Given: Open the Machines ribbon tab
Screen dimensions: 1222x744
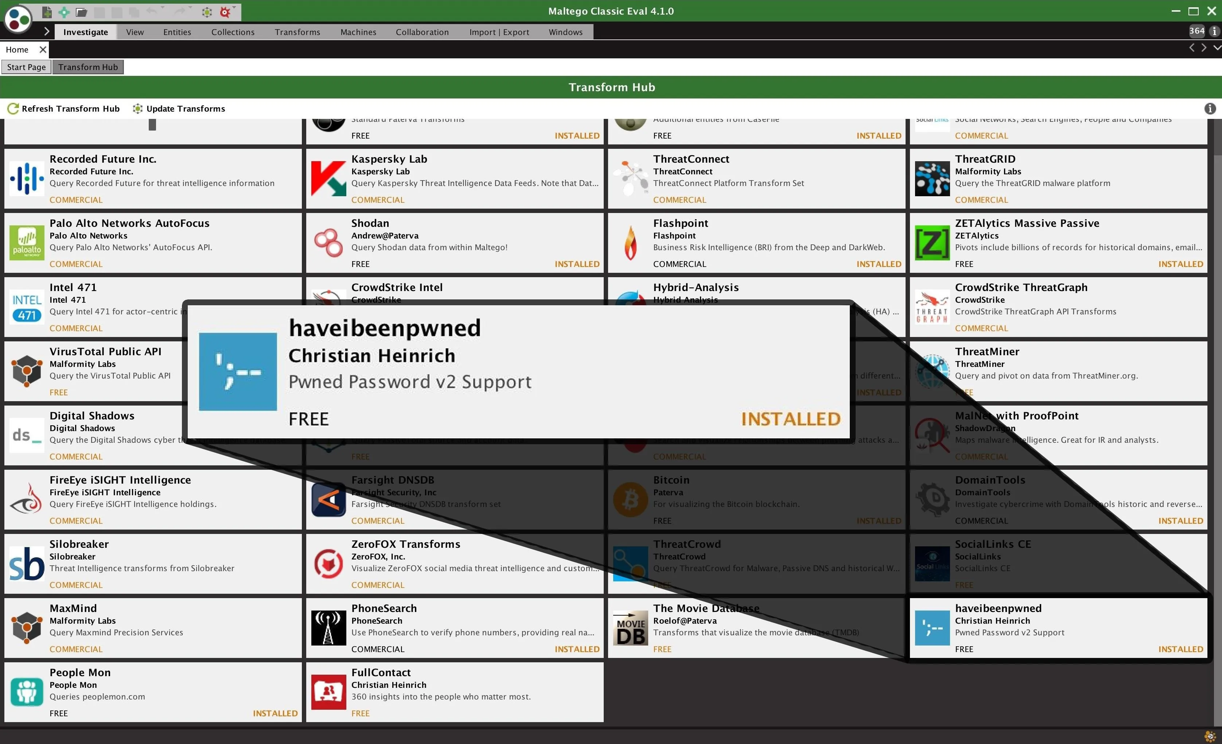Looking at the screenshot, I should pyautogui.click(x=358, y=32).
